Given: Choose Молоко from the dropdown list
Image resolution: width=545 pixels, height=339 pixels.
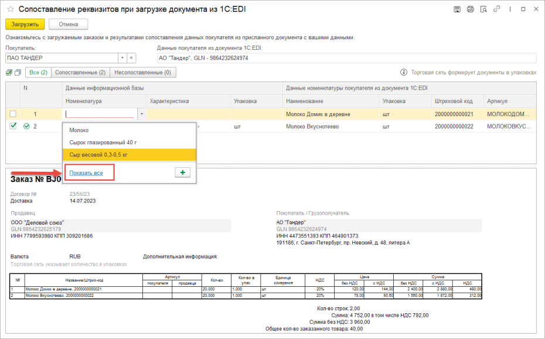Looking at the screenshot, I should 130,130.
